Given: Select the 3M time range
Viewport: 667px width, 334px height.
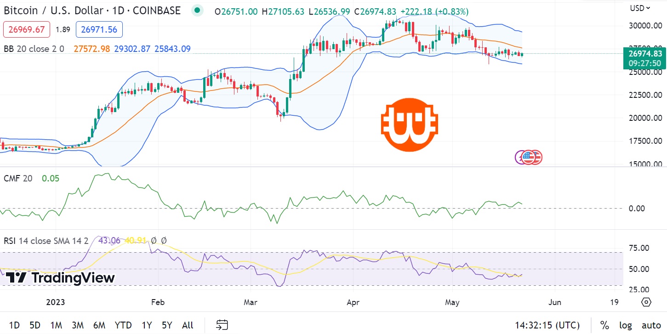Looking at the screenshot, I should [x=77, y=325].
